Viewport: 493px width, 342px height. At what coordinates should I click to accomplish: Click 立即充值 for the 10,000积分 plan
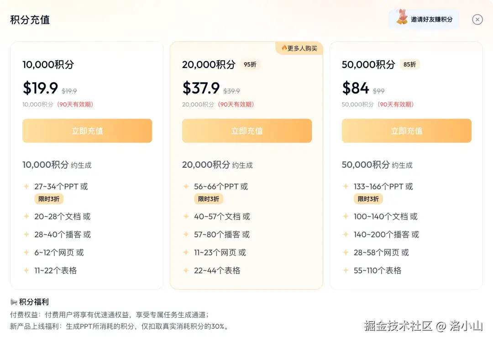pos(87,131)
